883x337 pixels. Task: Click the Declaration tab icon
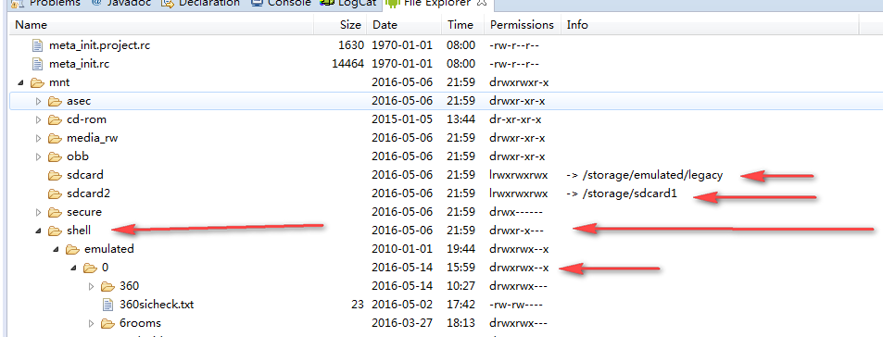(168, 3)
